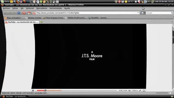174x98 pixels.
Task: Open the list all tabs dropdown
Action: 172,22
